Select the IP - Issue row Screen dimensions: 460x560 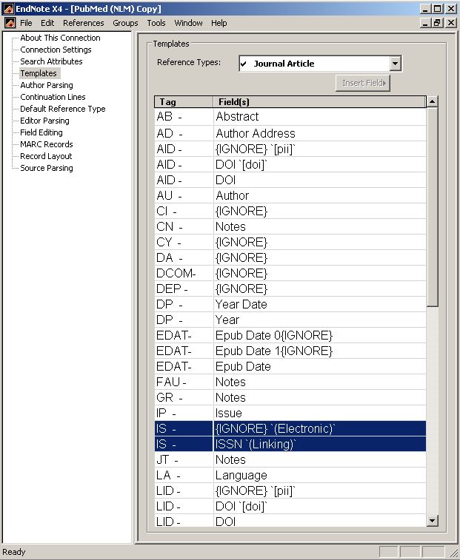tap(290, 414)
